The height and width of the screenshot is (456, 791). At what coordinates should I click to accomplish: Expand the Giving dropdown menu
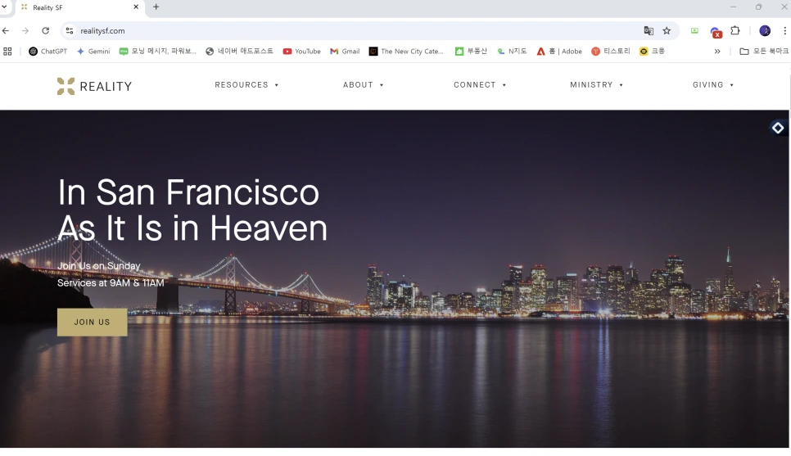point(713,85)
